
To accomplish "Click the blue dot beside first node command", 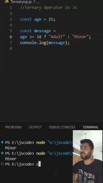I will 2,142.
